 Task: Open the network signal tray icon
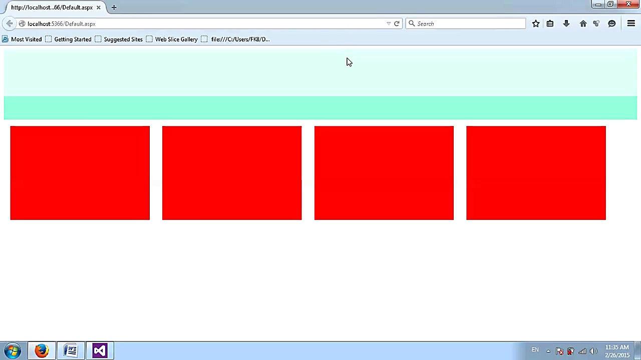pos(582,351)
